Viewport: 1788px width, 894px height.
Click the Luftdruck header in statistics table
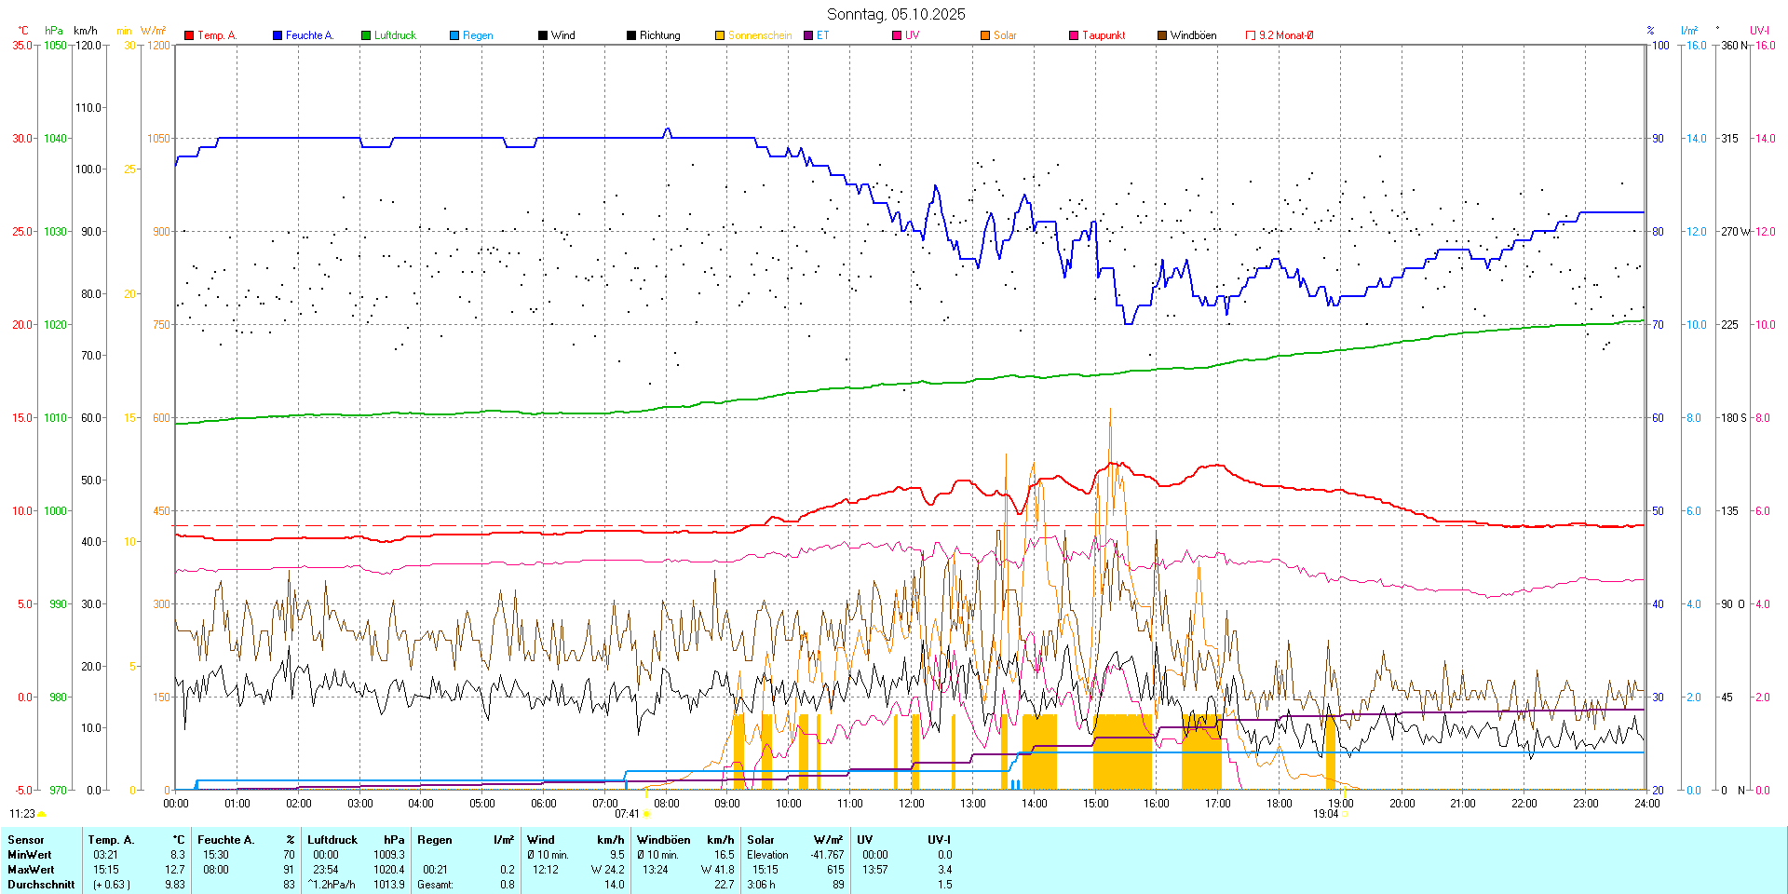coord(332,840)
